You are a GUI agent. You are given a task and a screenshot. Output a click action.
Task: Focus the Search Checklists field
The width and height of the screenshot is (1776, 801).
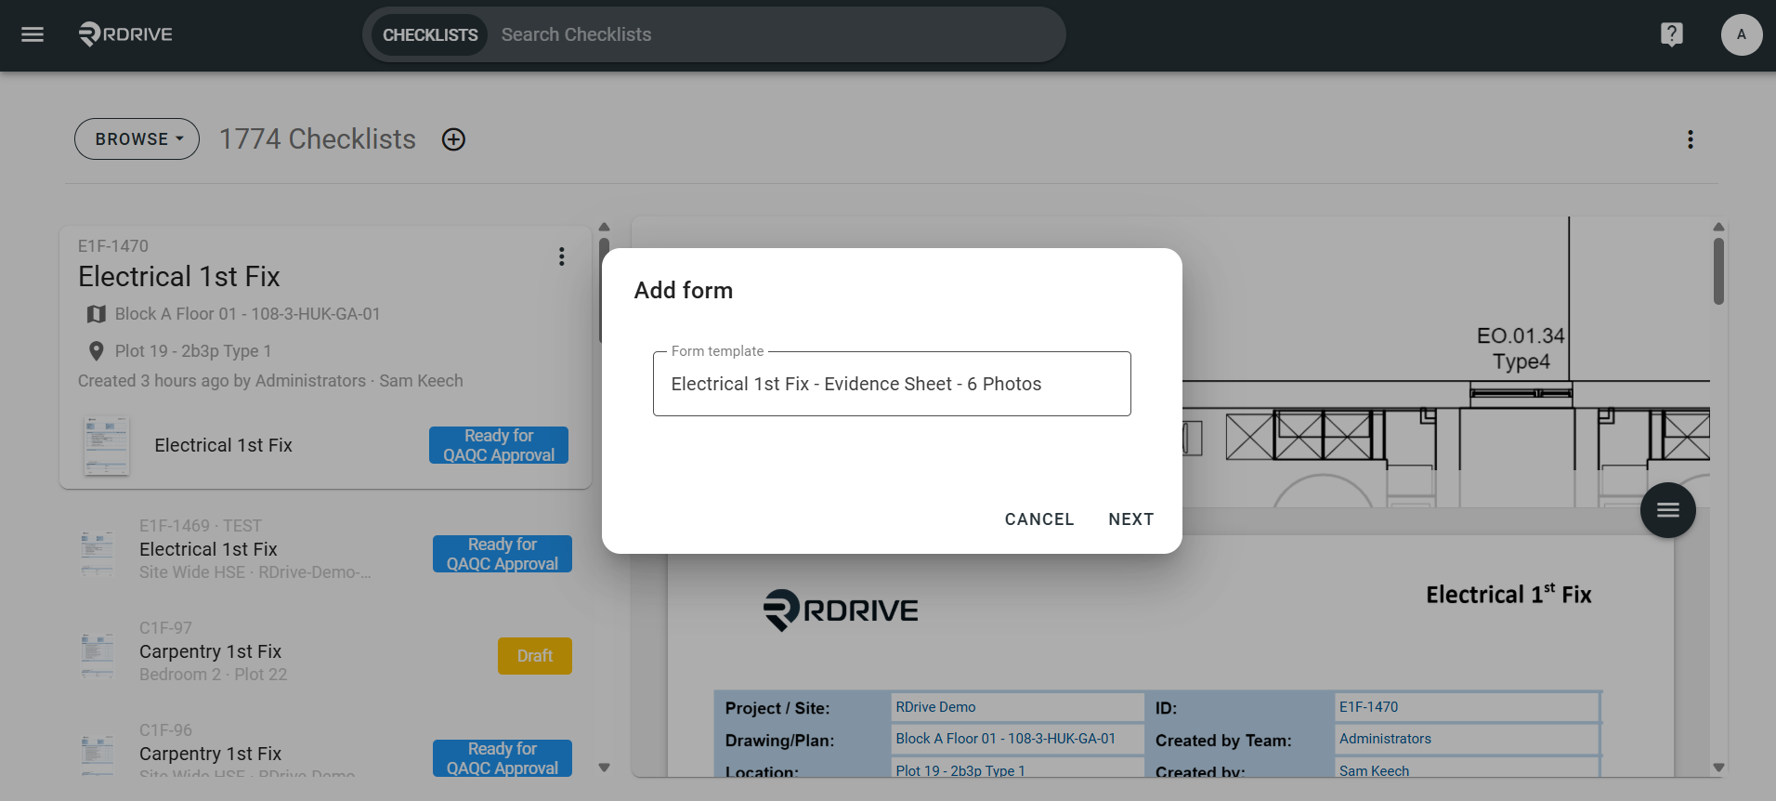pyautogui.click(x=776, y=34)
